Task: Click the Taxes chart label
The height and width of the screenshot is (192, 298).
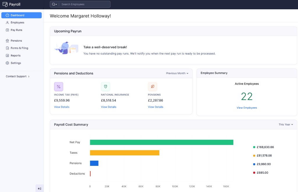Action: [74, 153]
